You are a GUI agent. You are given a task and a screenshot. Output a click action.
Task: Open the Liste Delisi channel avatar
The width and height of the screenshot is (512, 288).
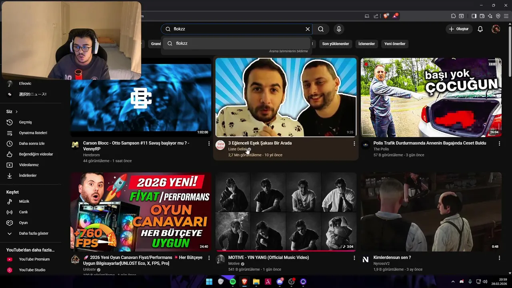coord(220,145)
